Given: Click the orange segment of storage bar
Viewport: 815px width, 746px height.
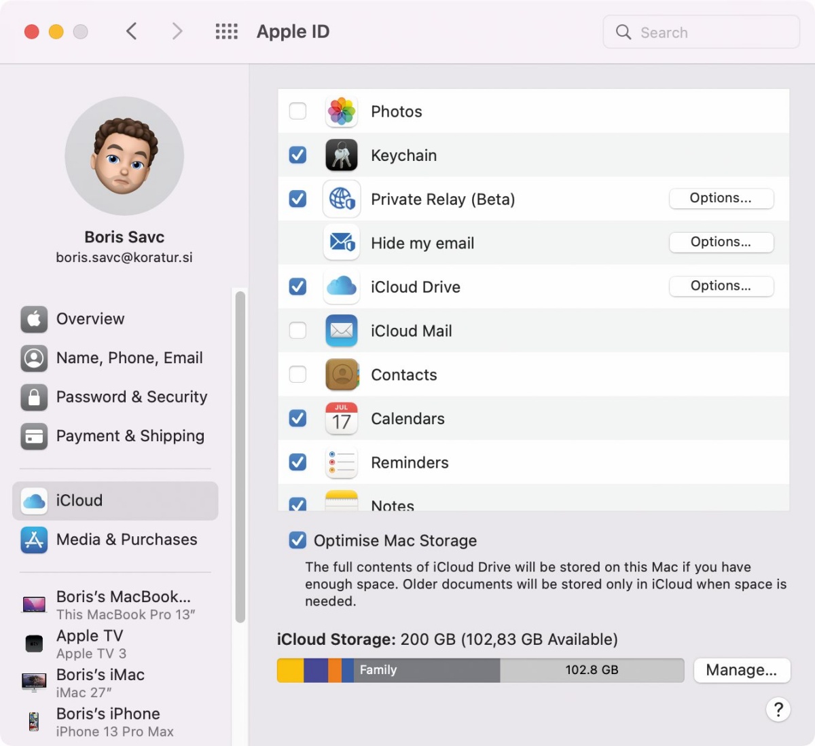Looking at the screenshot, I should click(x=335, y=670).
